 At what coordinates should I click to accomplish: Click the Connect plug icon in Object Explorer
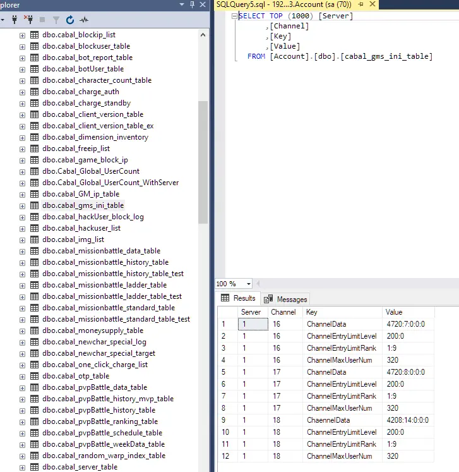point(14,20)
